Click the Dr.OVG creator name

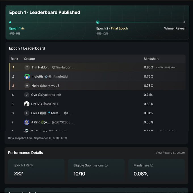point(36,104)
